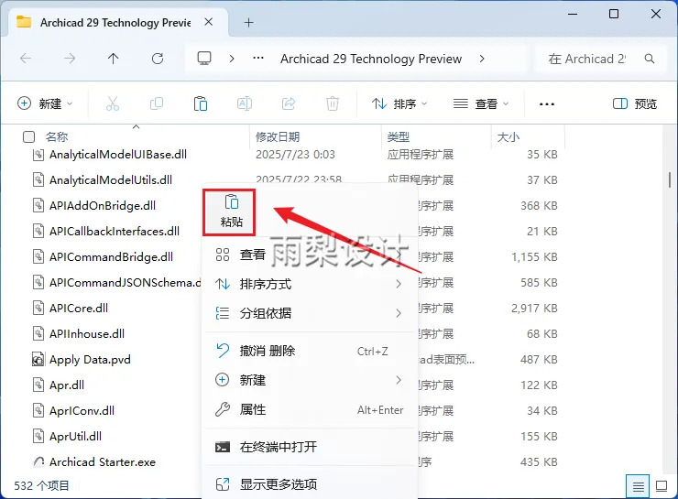The width and height of the screenshot is (678, 499).
Task: Click the 1,155 KB size cell
Action: pos(534,256)
